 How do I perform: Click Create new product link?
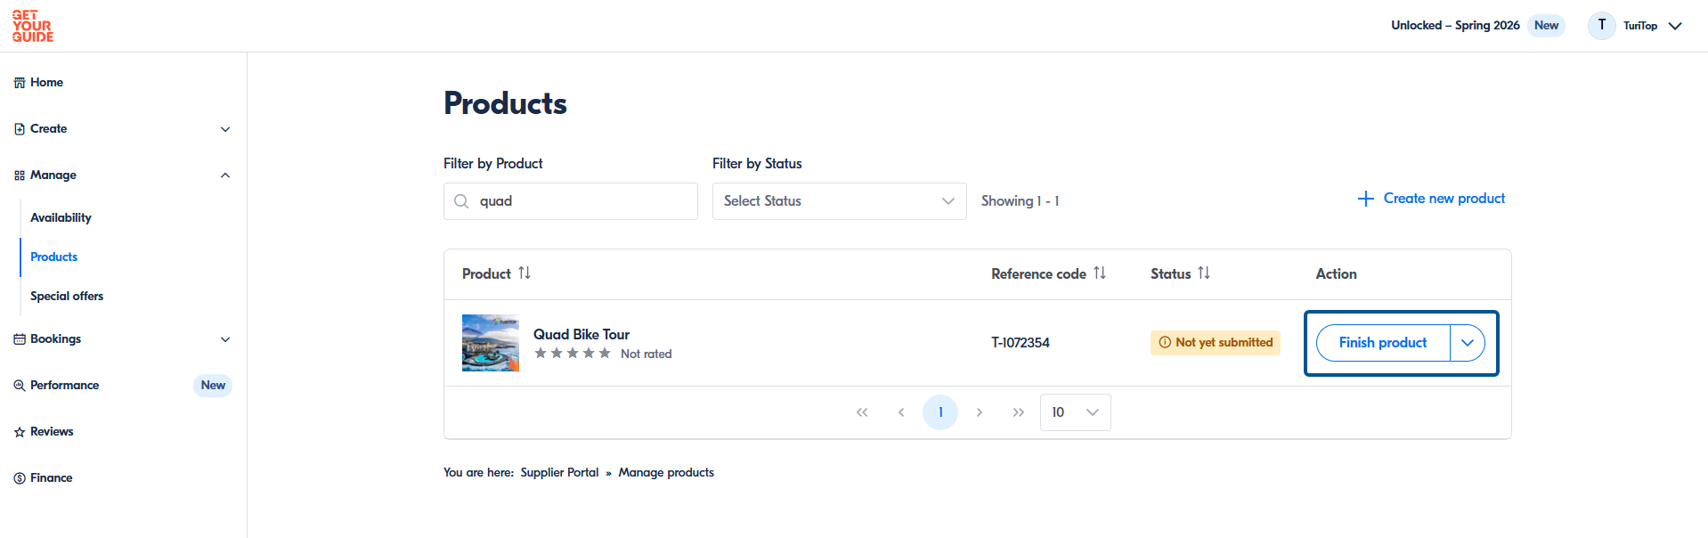(x=1431, y=199)
